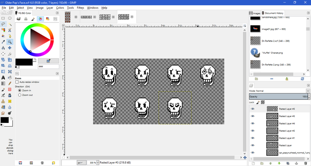The width and height of the screenshot is (311, 166).
Task: Open the Palette color selector
Action: click(x=48, y=19)
